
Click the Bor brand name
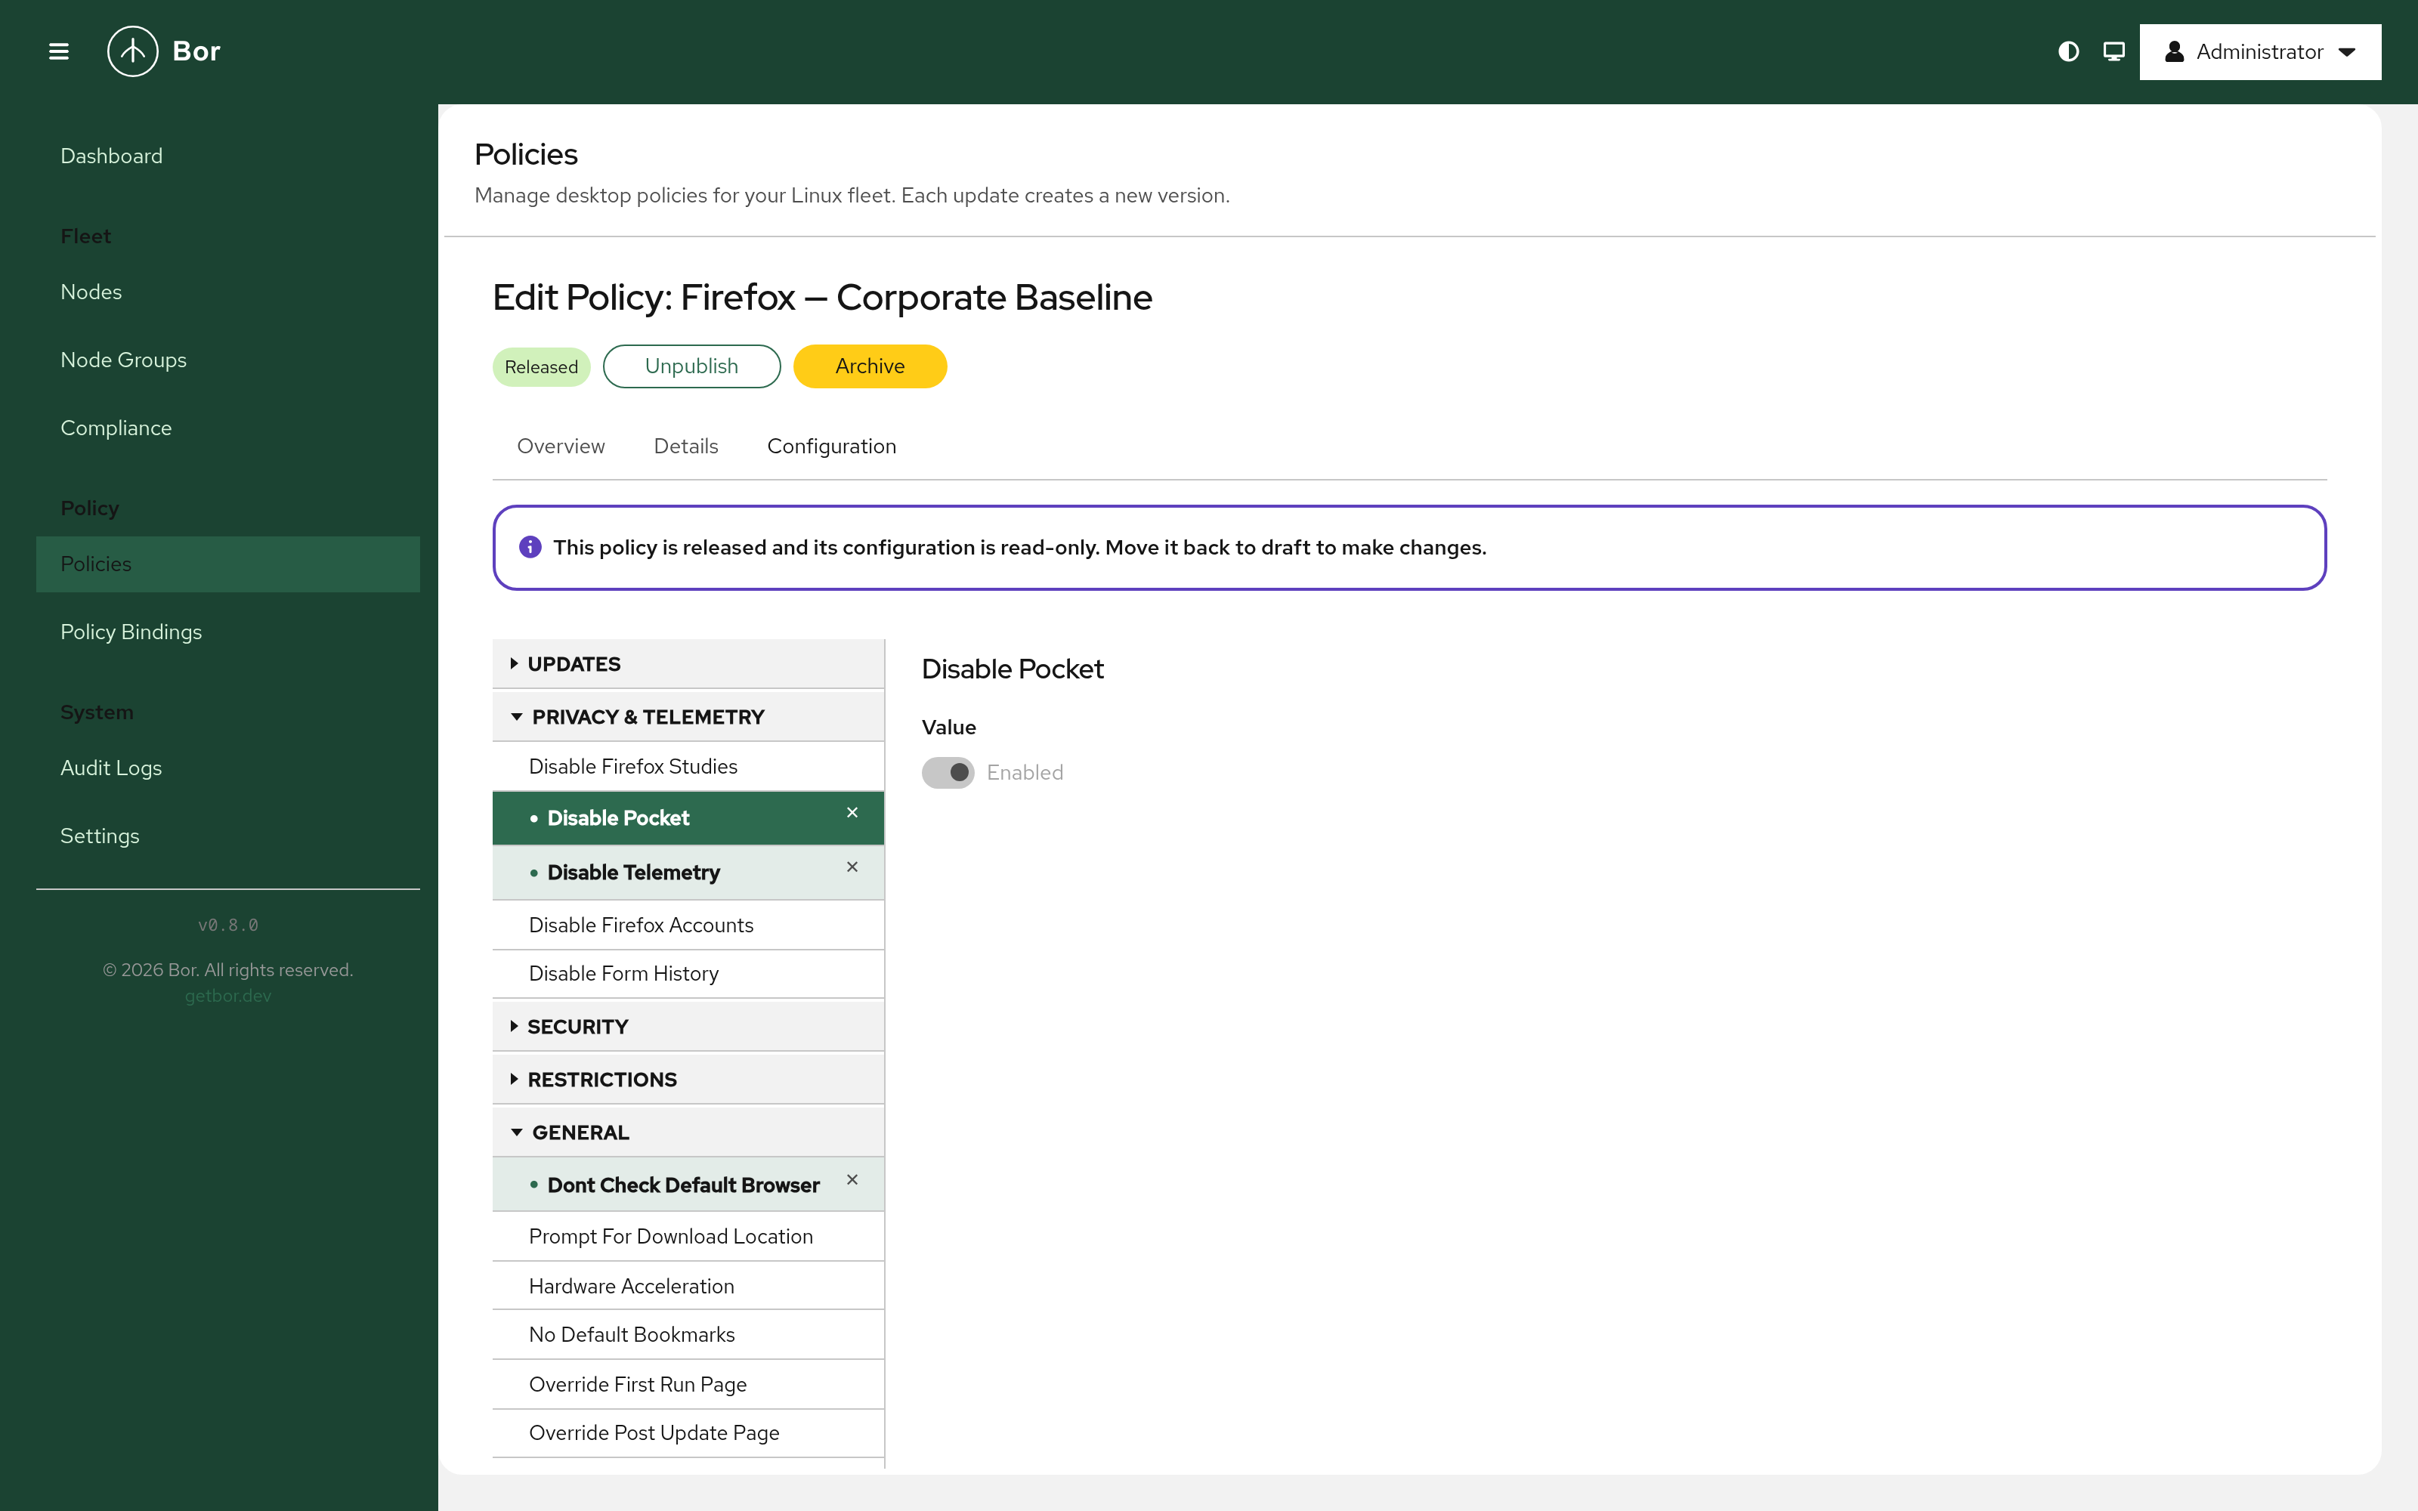click(196, 51)
